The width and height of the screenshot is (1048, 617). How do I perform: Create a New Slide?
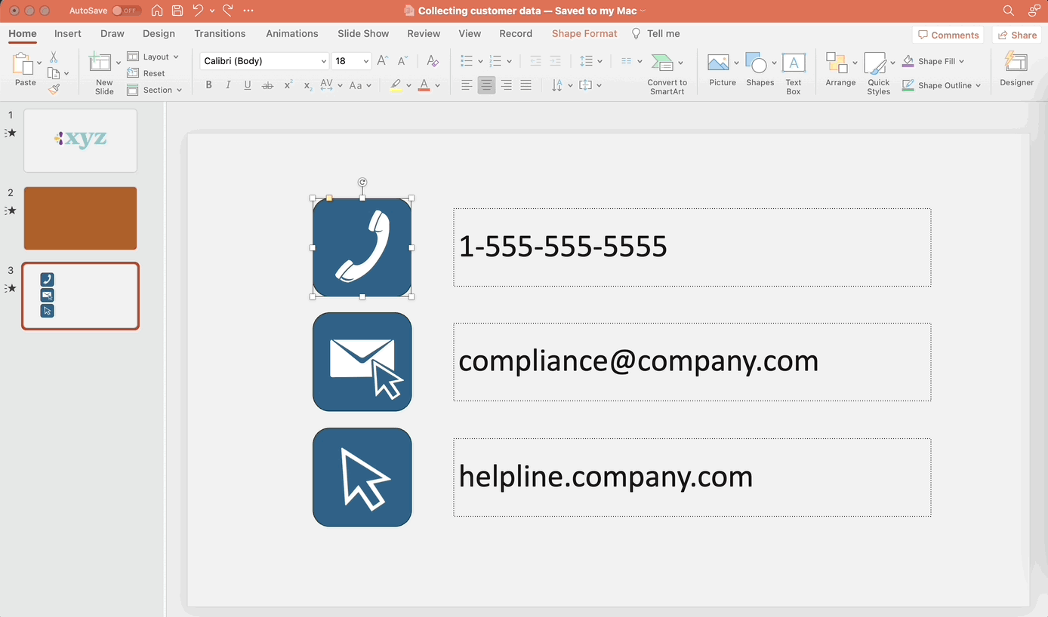coord(103,72)
